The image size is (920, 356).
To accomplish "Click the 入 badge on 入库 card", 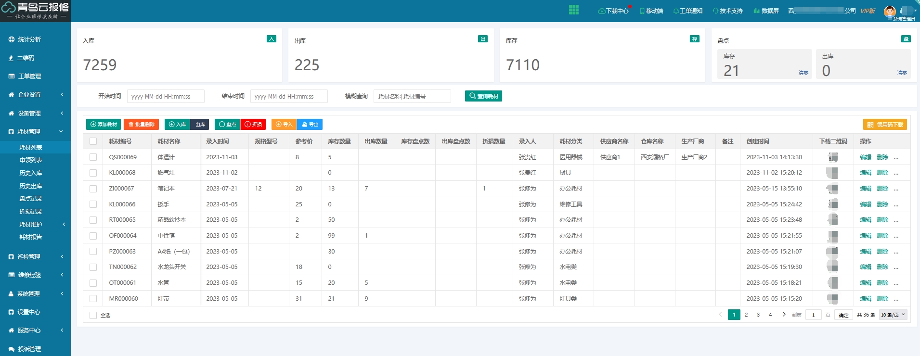I will pos(272,39).
